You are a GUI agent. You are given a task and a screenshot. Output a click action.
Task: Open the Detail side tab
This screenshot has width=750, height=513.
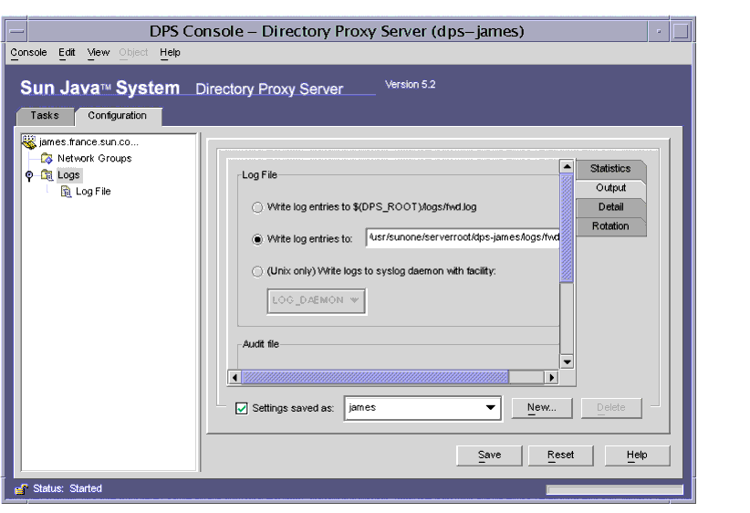coord(610,207)
